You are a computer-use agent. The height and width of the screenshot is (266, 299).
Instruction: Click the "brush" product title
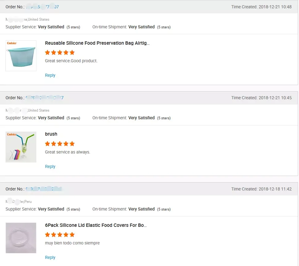(51, 134)
